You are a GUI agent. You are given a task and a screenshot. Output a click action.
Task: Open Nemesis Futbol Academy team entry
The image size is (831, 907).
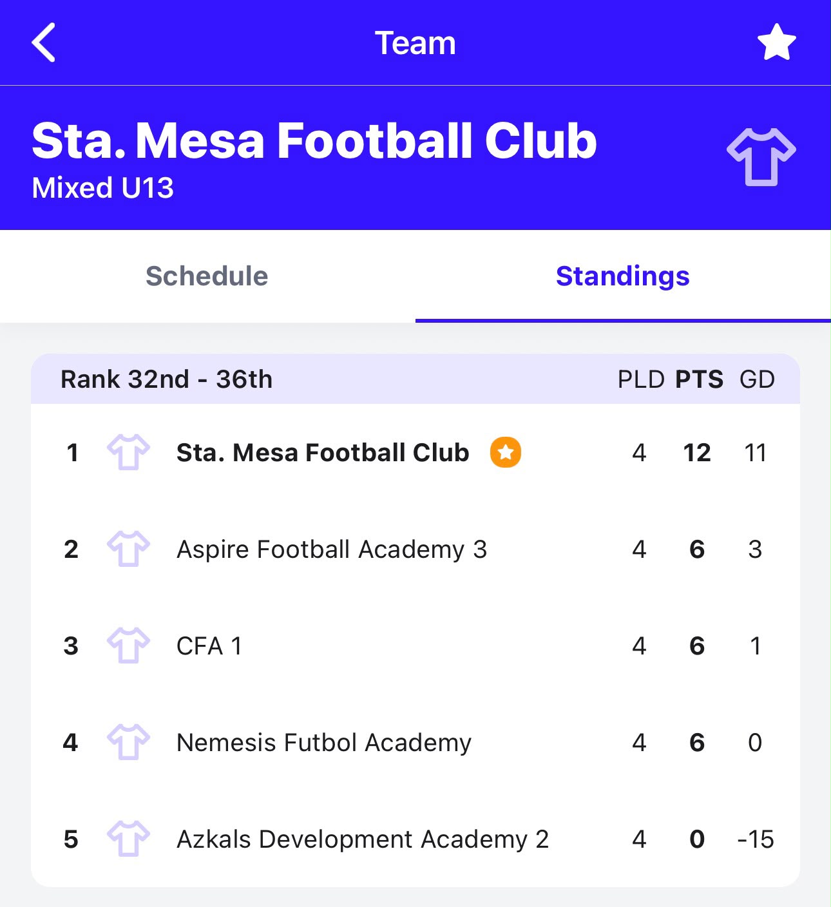[415, 742]
